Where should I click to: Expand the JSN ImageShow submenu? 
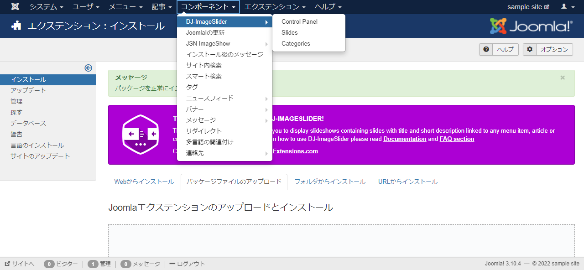pyautogui.click(x=224, y=44)
